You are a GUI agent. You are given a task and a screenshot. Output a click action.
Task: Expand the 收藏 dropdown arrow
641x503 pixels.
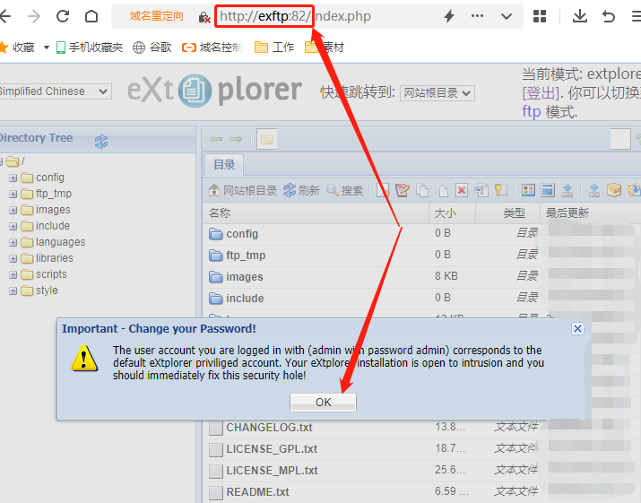[47, 48]
